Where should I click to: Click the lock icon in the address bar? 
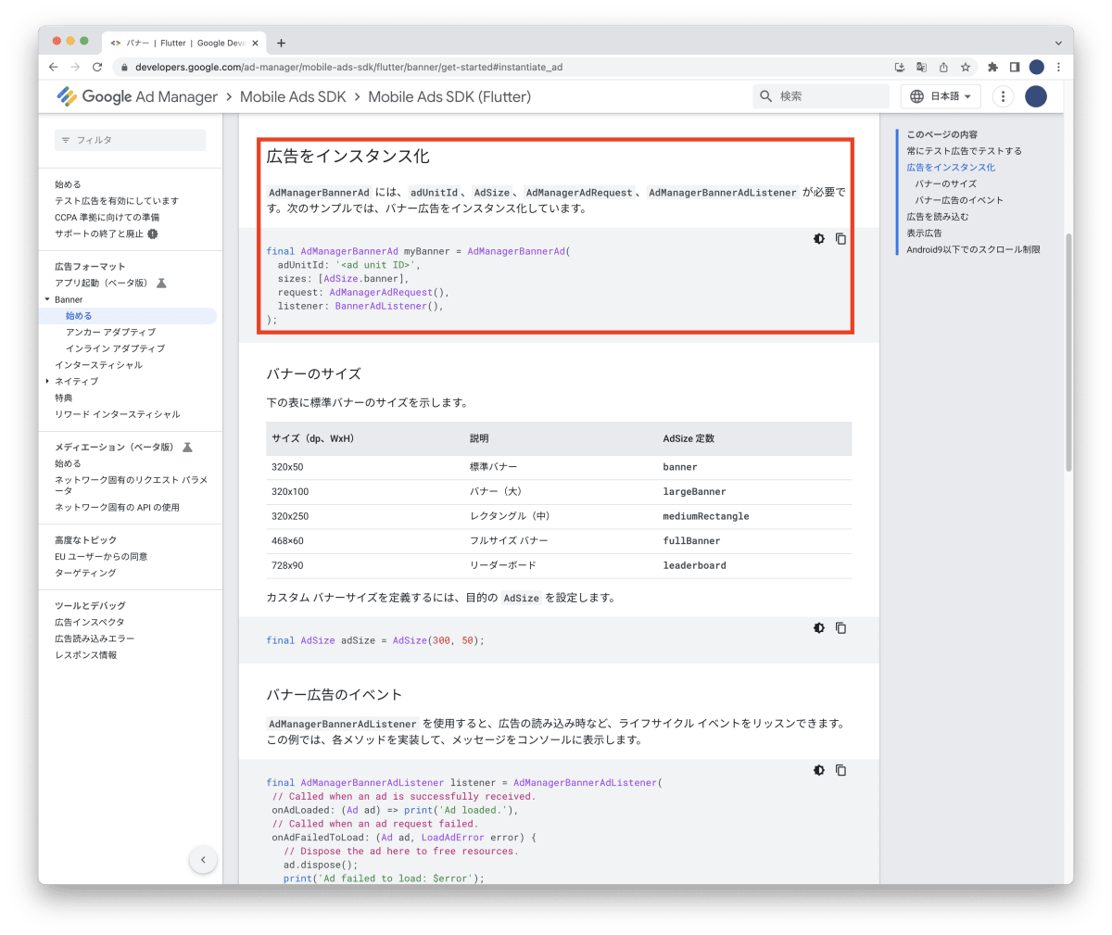pos(123,67)
